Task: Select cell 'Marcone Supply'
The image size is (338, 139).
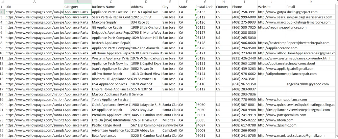Action: pyautogui.click(x=111, y=22)
